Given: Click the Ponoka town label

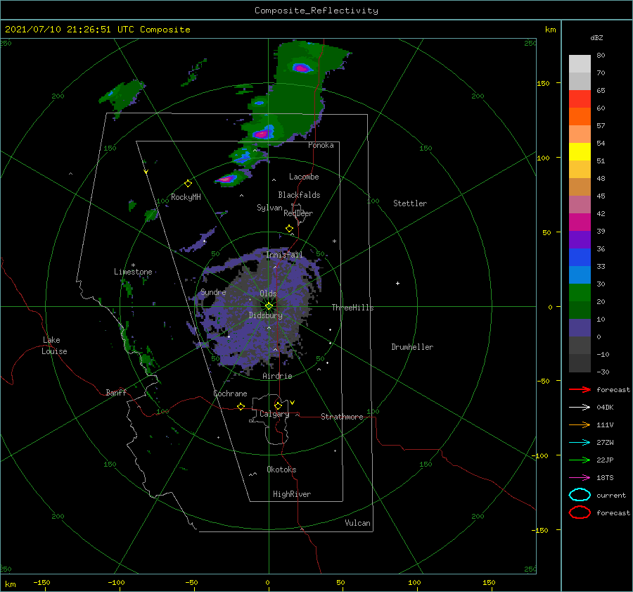Looking at the screenshot, I should [x=321, y=145].
